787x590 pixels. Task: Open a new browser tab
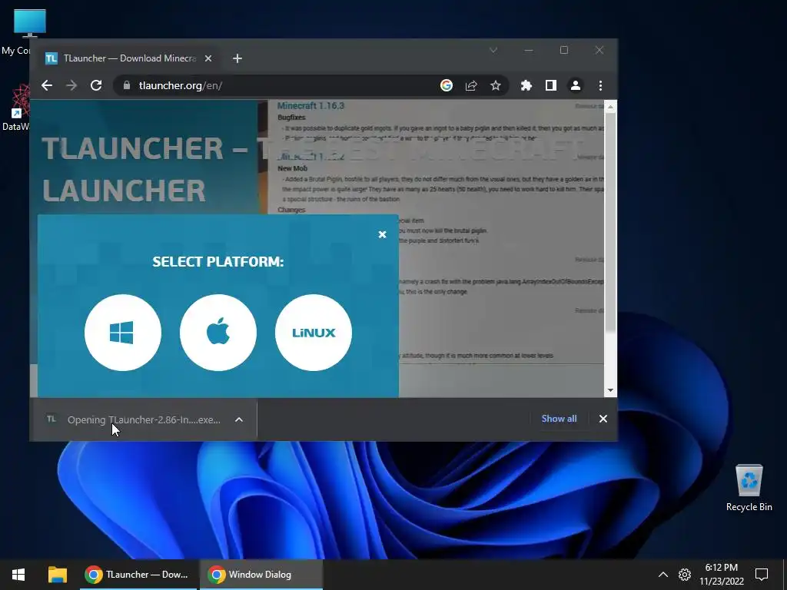[x=237, y=58]
